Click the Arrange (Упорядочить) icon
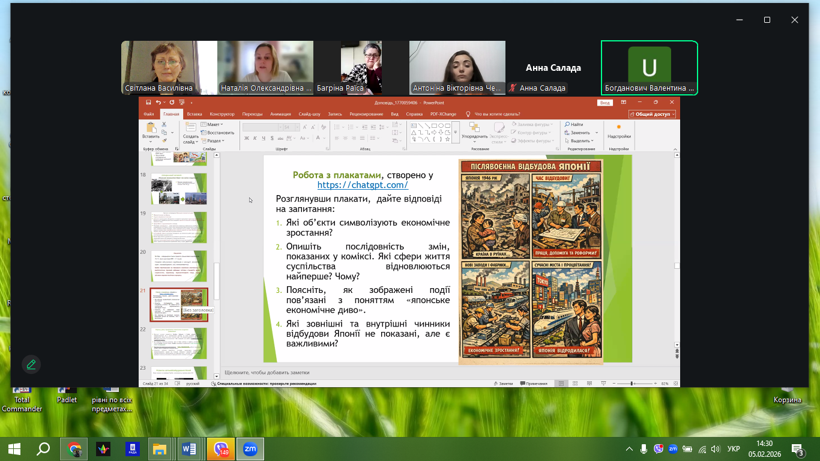 [474, 128]
